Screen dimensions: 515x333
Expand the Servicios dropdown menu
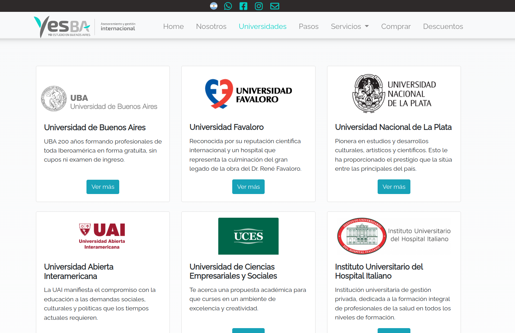(350, 26)
